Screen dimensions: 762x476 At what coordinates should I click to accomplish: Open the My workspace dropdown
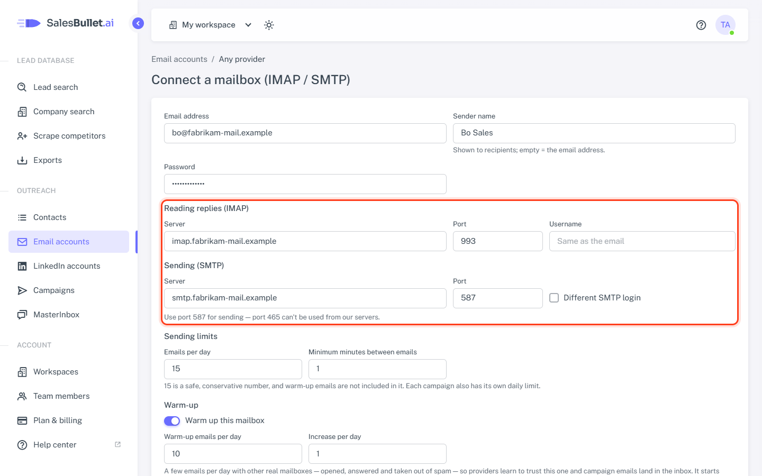coord(210,25)
